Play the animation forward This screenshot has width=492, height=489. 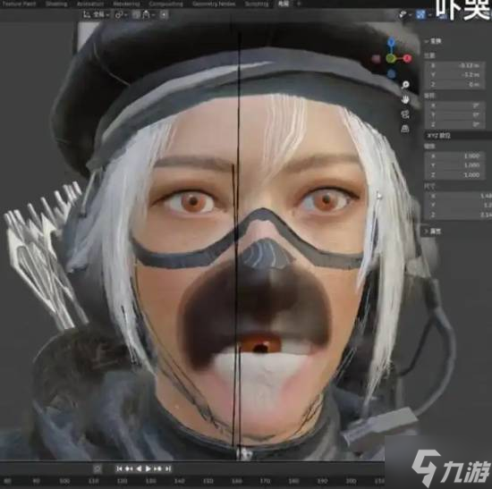point(148,469)
